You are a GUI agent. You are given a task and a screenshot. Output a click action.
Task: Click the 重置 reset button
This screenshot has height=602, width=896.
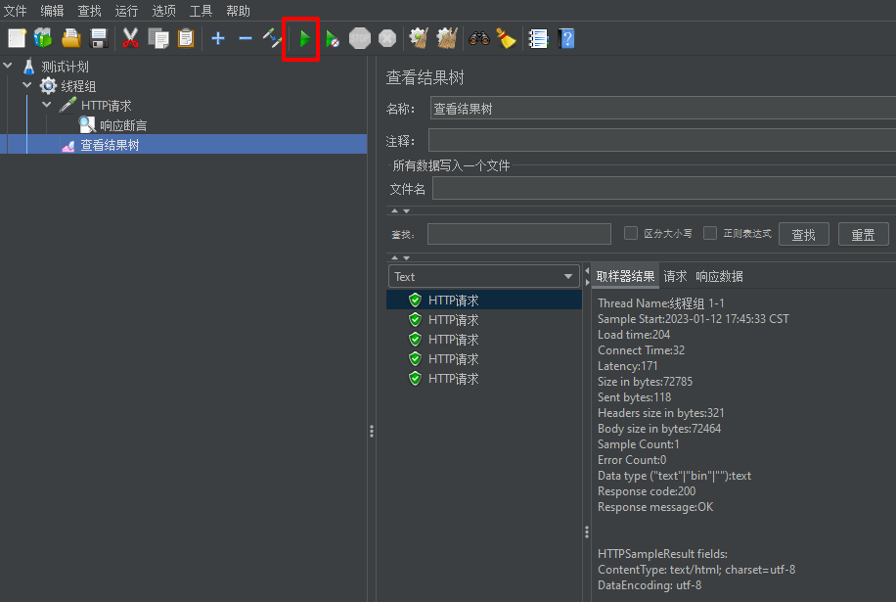(x=863, y=234)
